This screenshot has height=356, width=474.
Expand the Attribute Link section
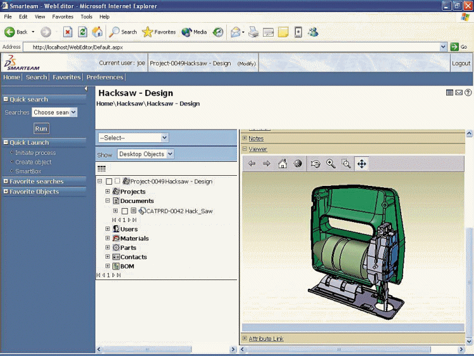point(245,338)
